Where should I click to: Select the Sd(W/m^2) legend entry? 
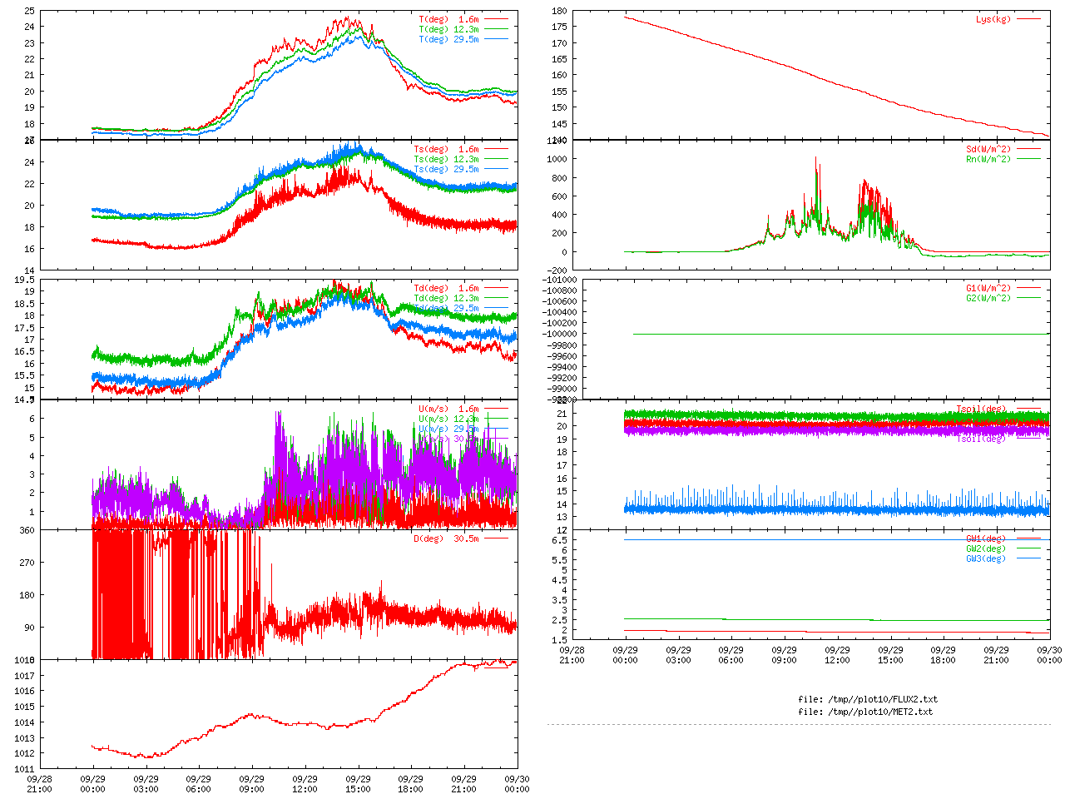988,150
